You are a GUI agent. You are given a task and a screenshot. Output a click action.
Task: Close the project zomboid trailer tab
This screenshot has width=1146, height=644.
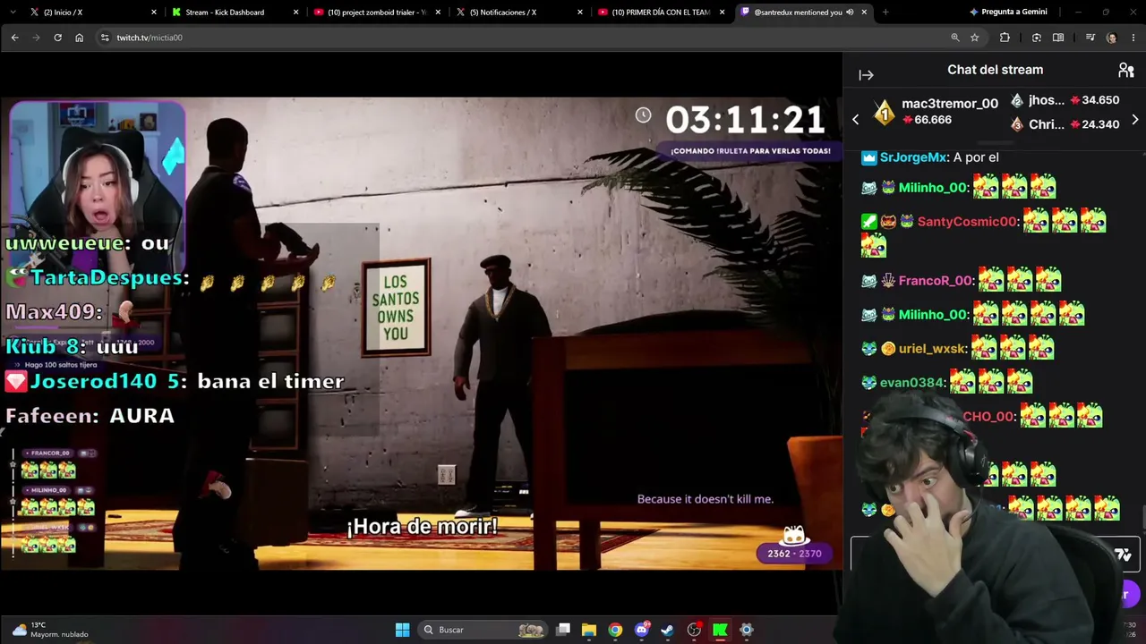click(438, 13)
